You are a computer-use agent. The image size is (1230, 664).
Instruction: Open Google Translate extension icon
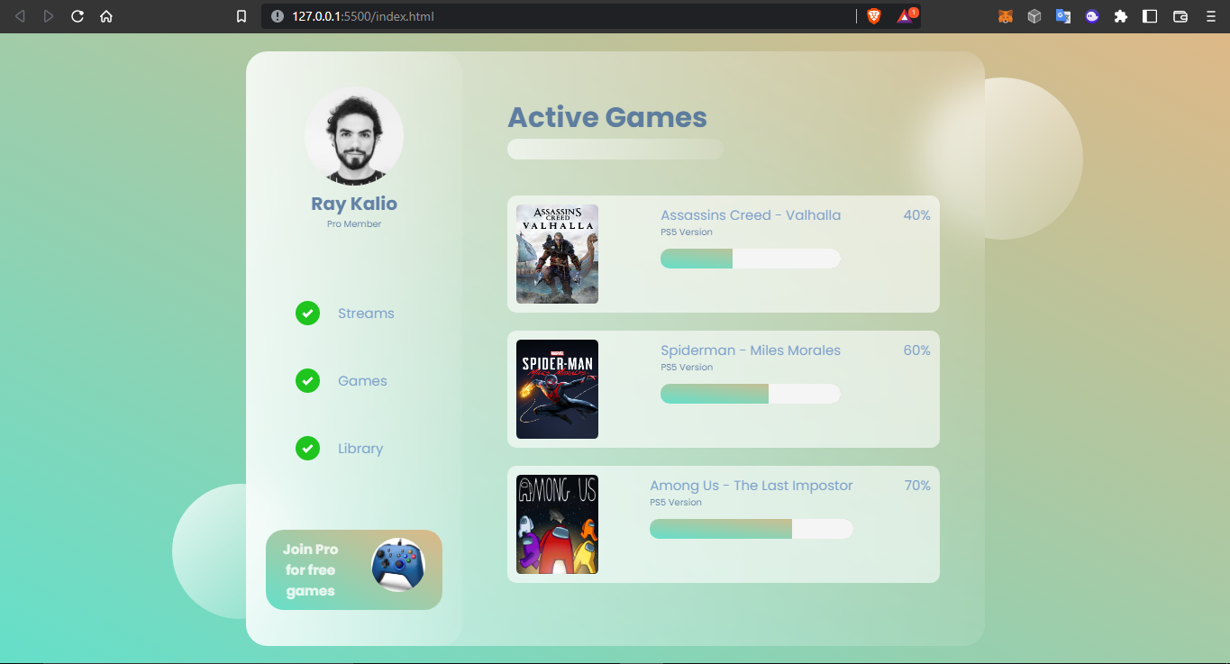[x=1063, y=16]
